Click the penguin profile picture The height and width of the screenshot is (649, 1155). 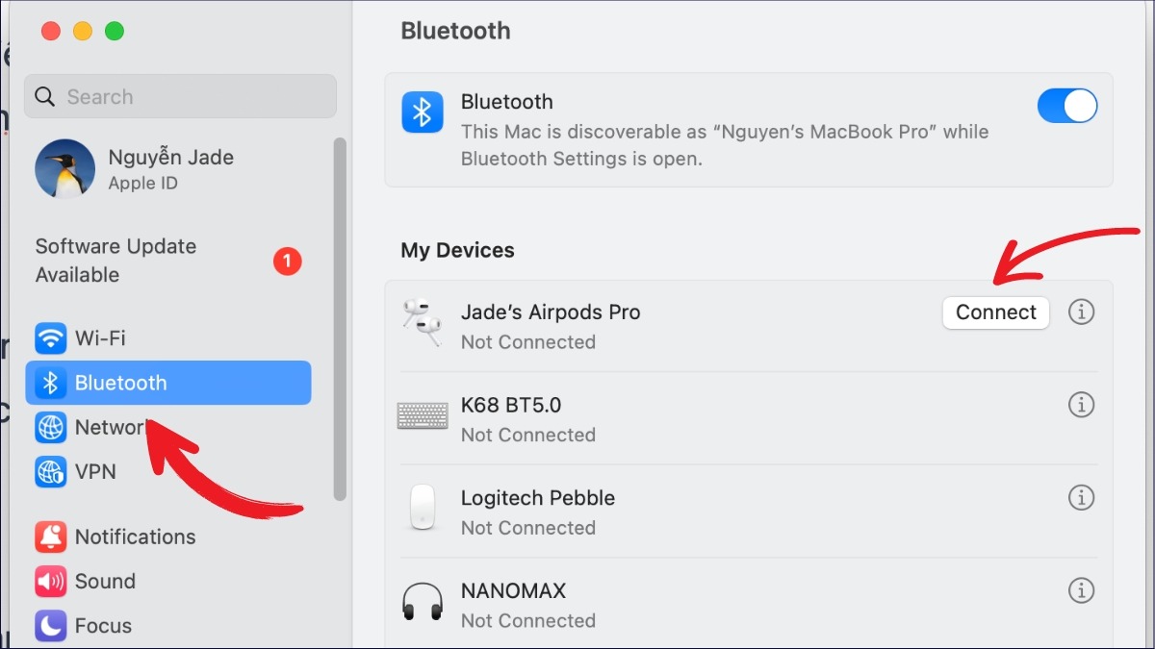pyautogui.click(x=65, y=169)
